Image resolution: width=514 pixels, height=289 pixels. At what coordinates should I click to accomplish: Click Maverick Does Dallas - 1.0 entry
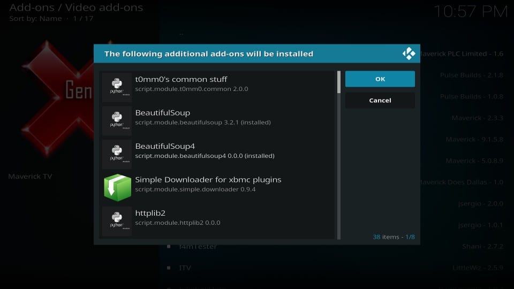point(462,182)
